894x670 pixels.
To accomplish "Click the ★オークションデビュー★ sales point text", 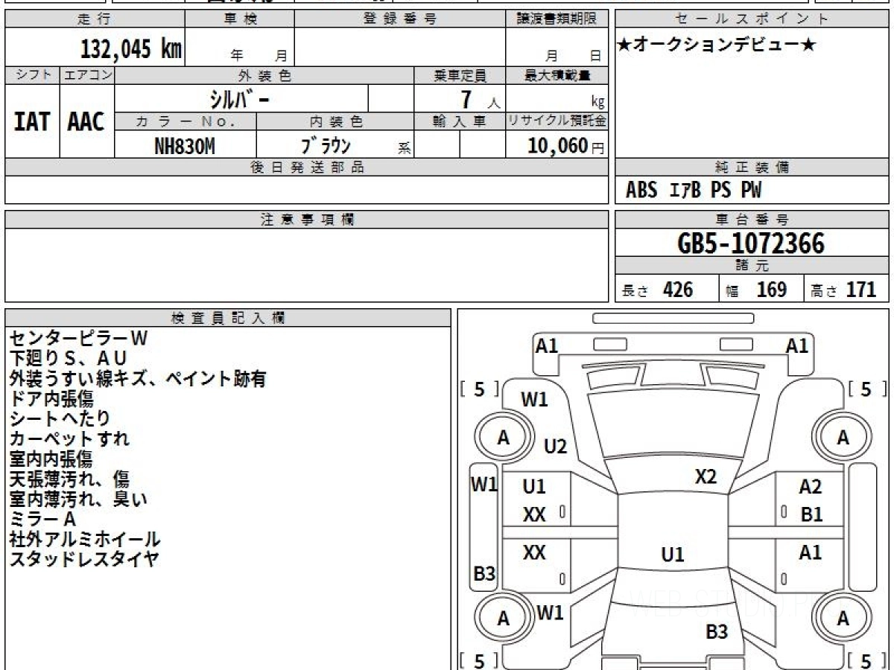I will 717,45.
